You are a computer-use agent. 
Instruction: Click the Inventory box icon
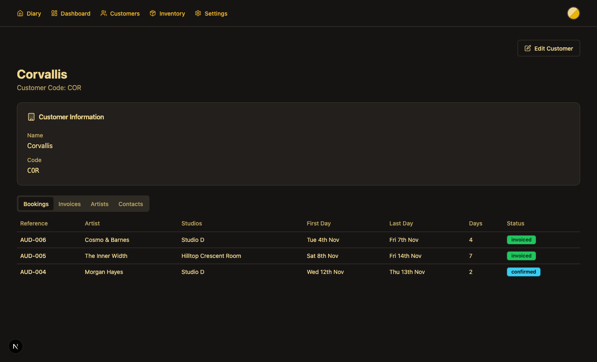153,14
